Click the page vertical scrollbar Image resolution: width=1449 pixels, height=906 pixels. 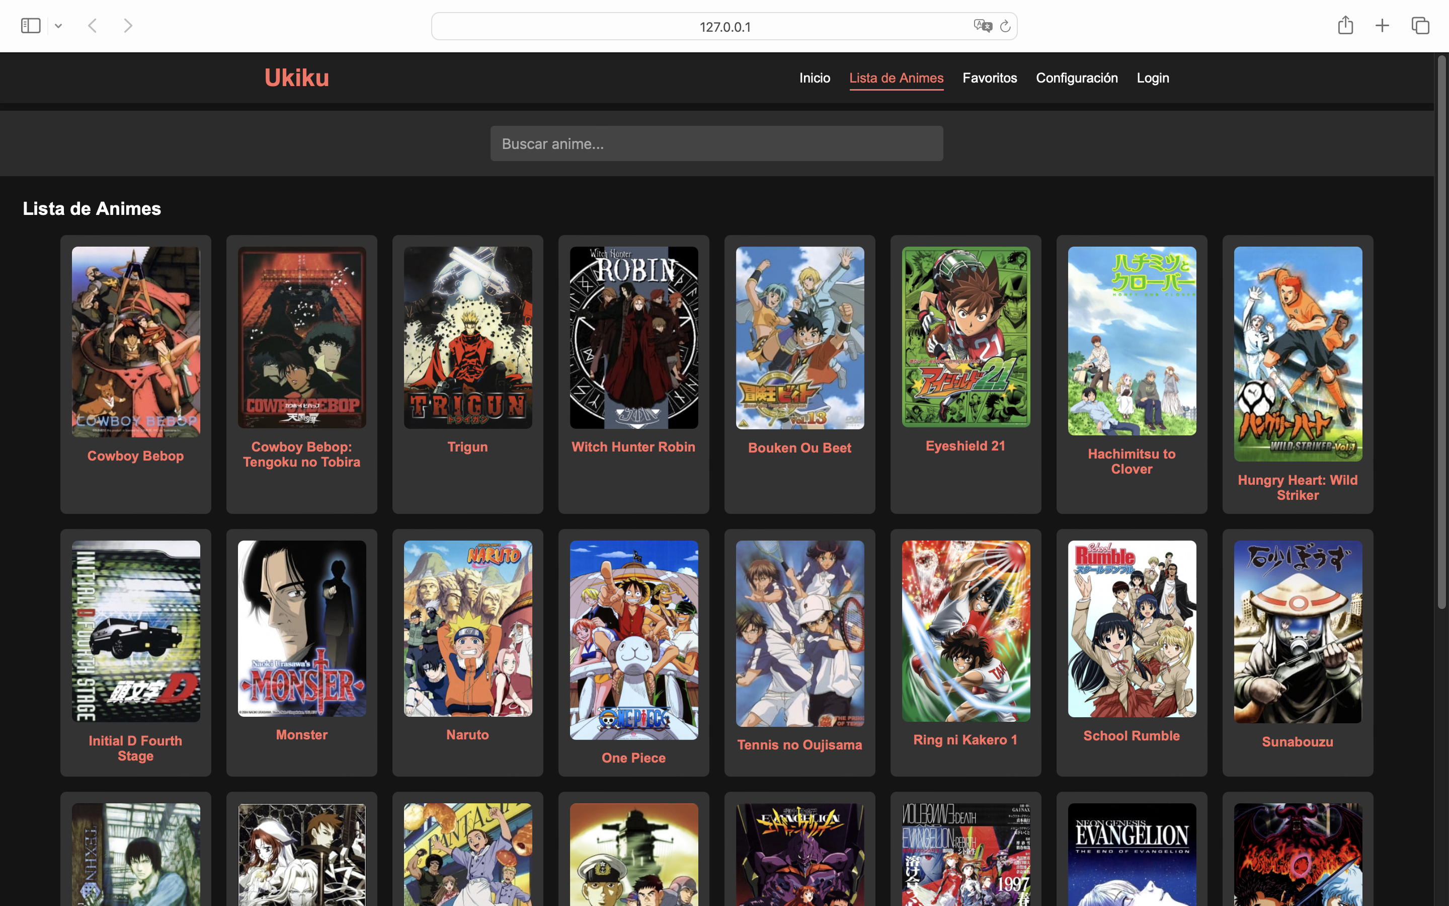coord(1442,333)
